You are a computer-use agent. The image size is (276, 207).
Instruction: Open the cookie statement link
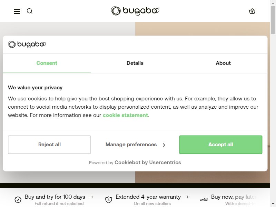click(x=125, y=115)
